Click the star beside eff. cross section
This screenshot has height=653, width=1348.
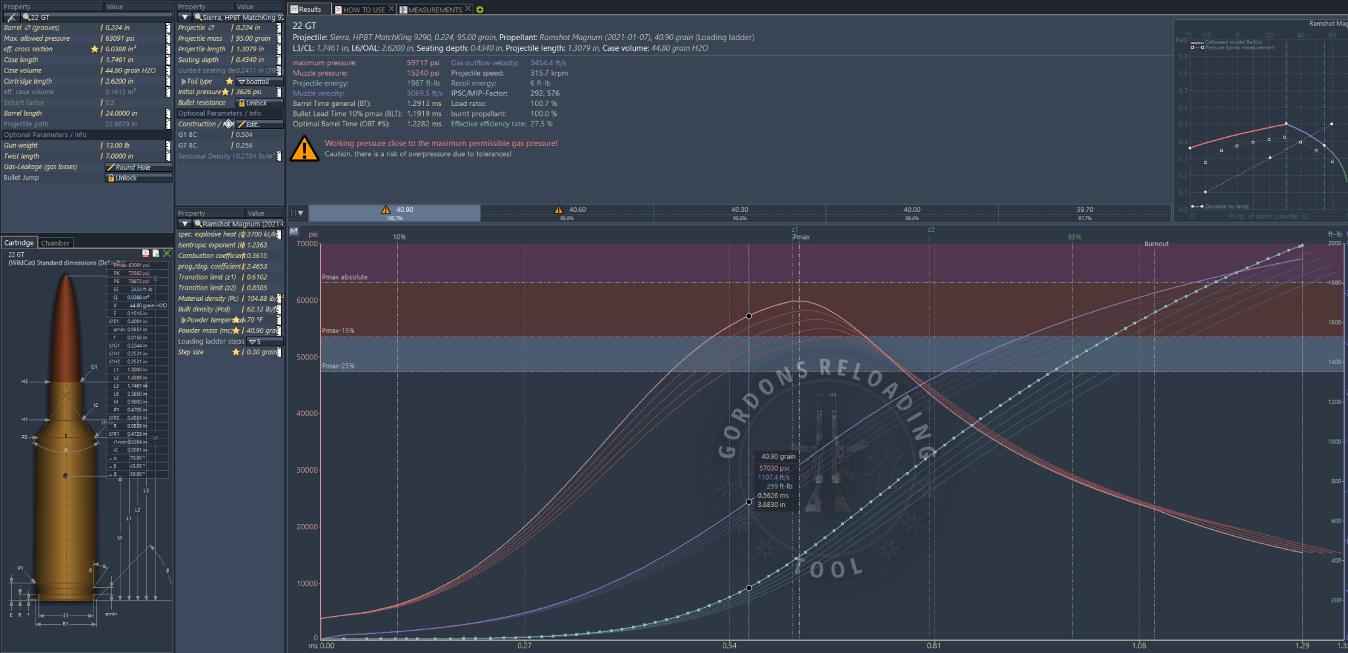click(95, 49)
